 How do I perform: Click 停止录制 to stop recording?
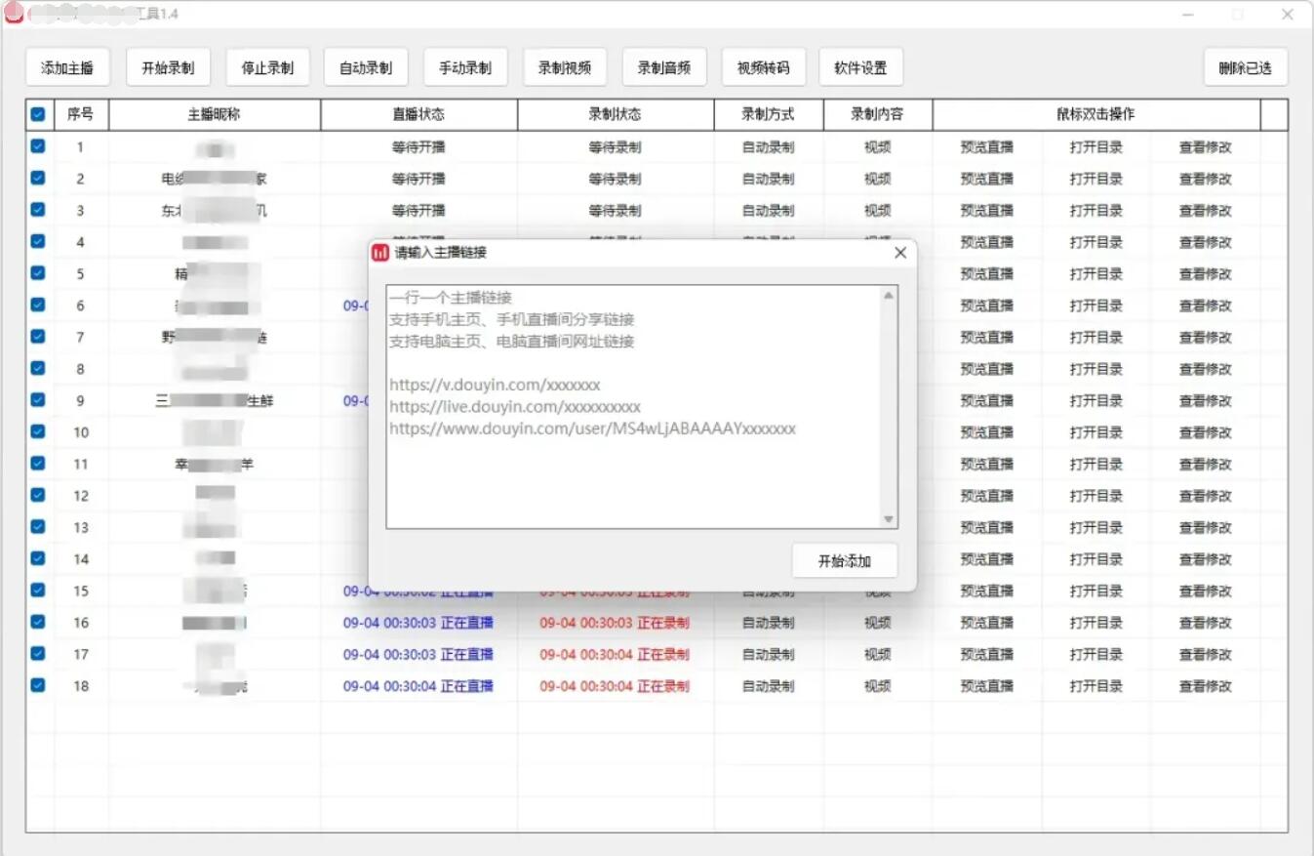267,66
